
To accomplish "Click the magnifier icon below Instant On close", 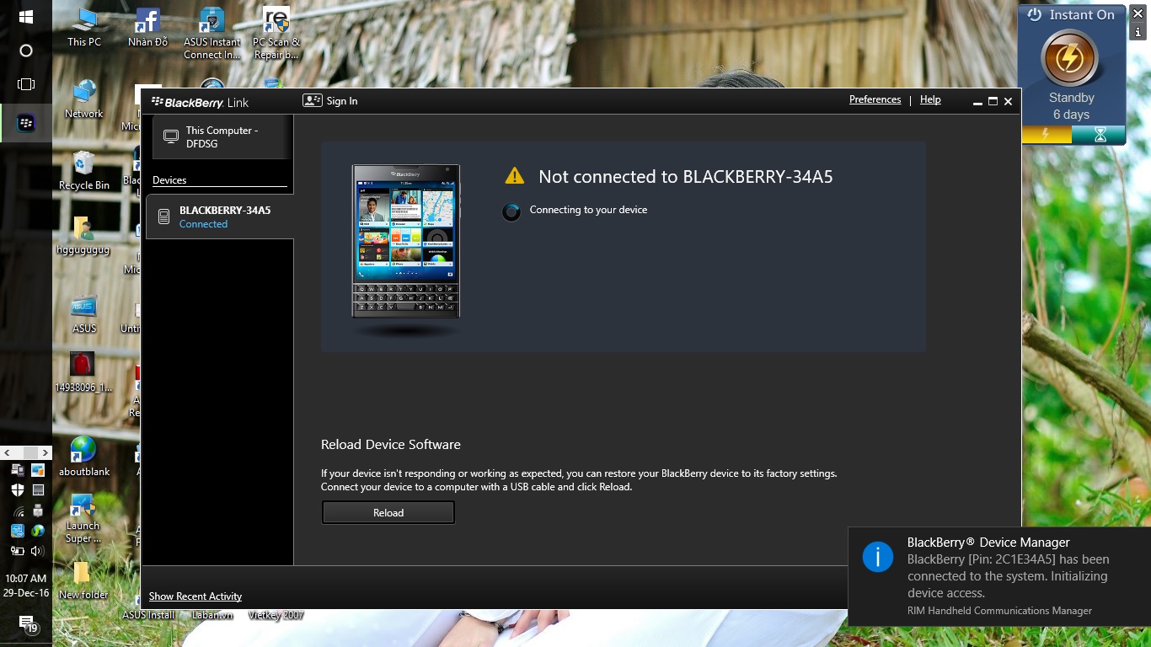I will (1138, 34).
